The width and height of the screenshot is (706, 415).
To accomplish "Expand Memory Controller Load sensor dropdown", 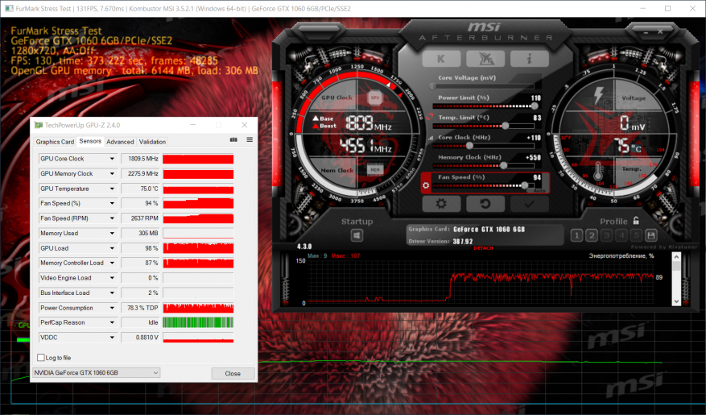I will [x=112, y=263].
